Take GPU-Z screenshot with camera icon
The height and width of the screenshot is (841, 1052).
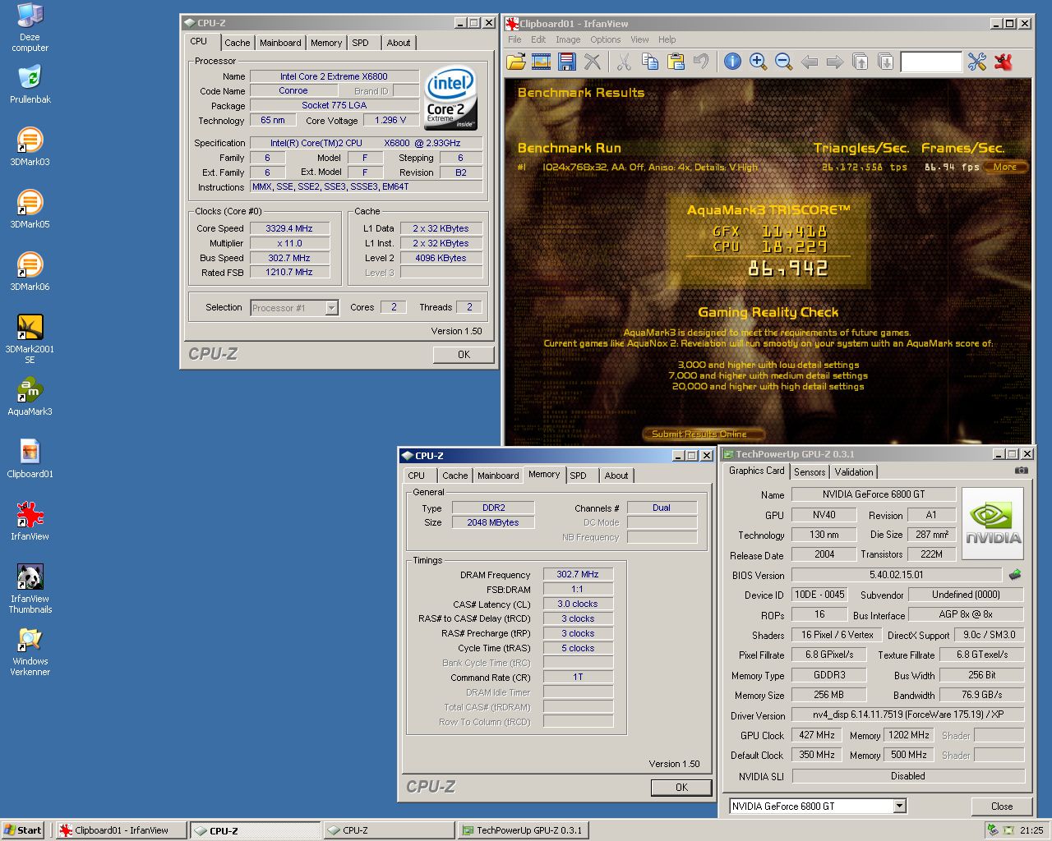click(1021, 471)
